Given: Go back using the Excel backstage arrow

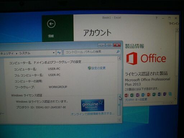Looking at the screenshot, I should 51,24.
